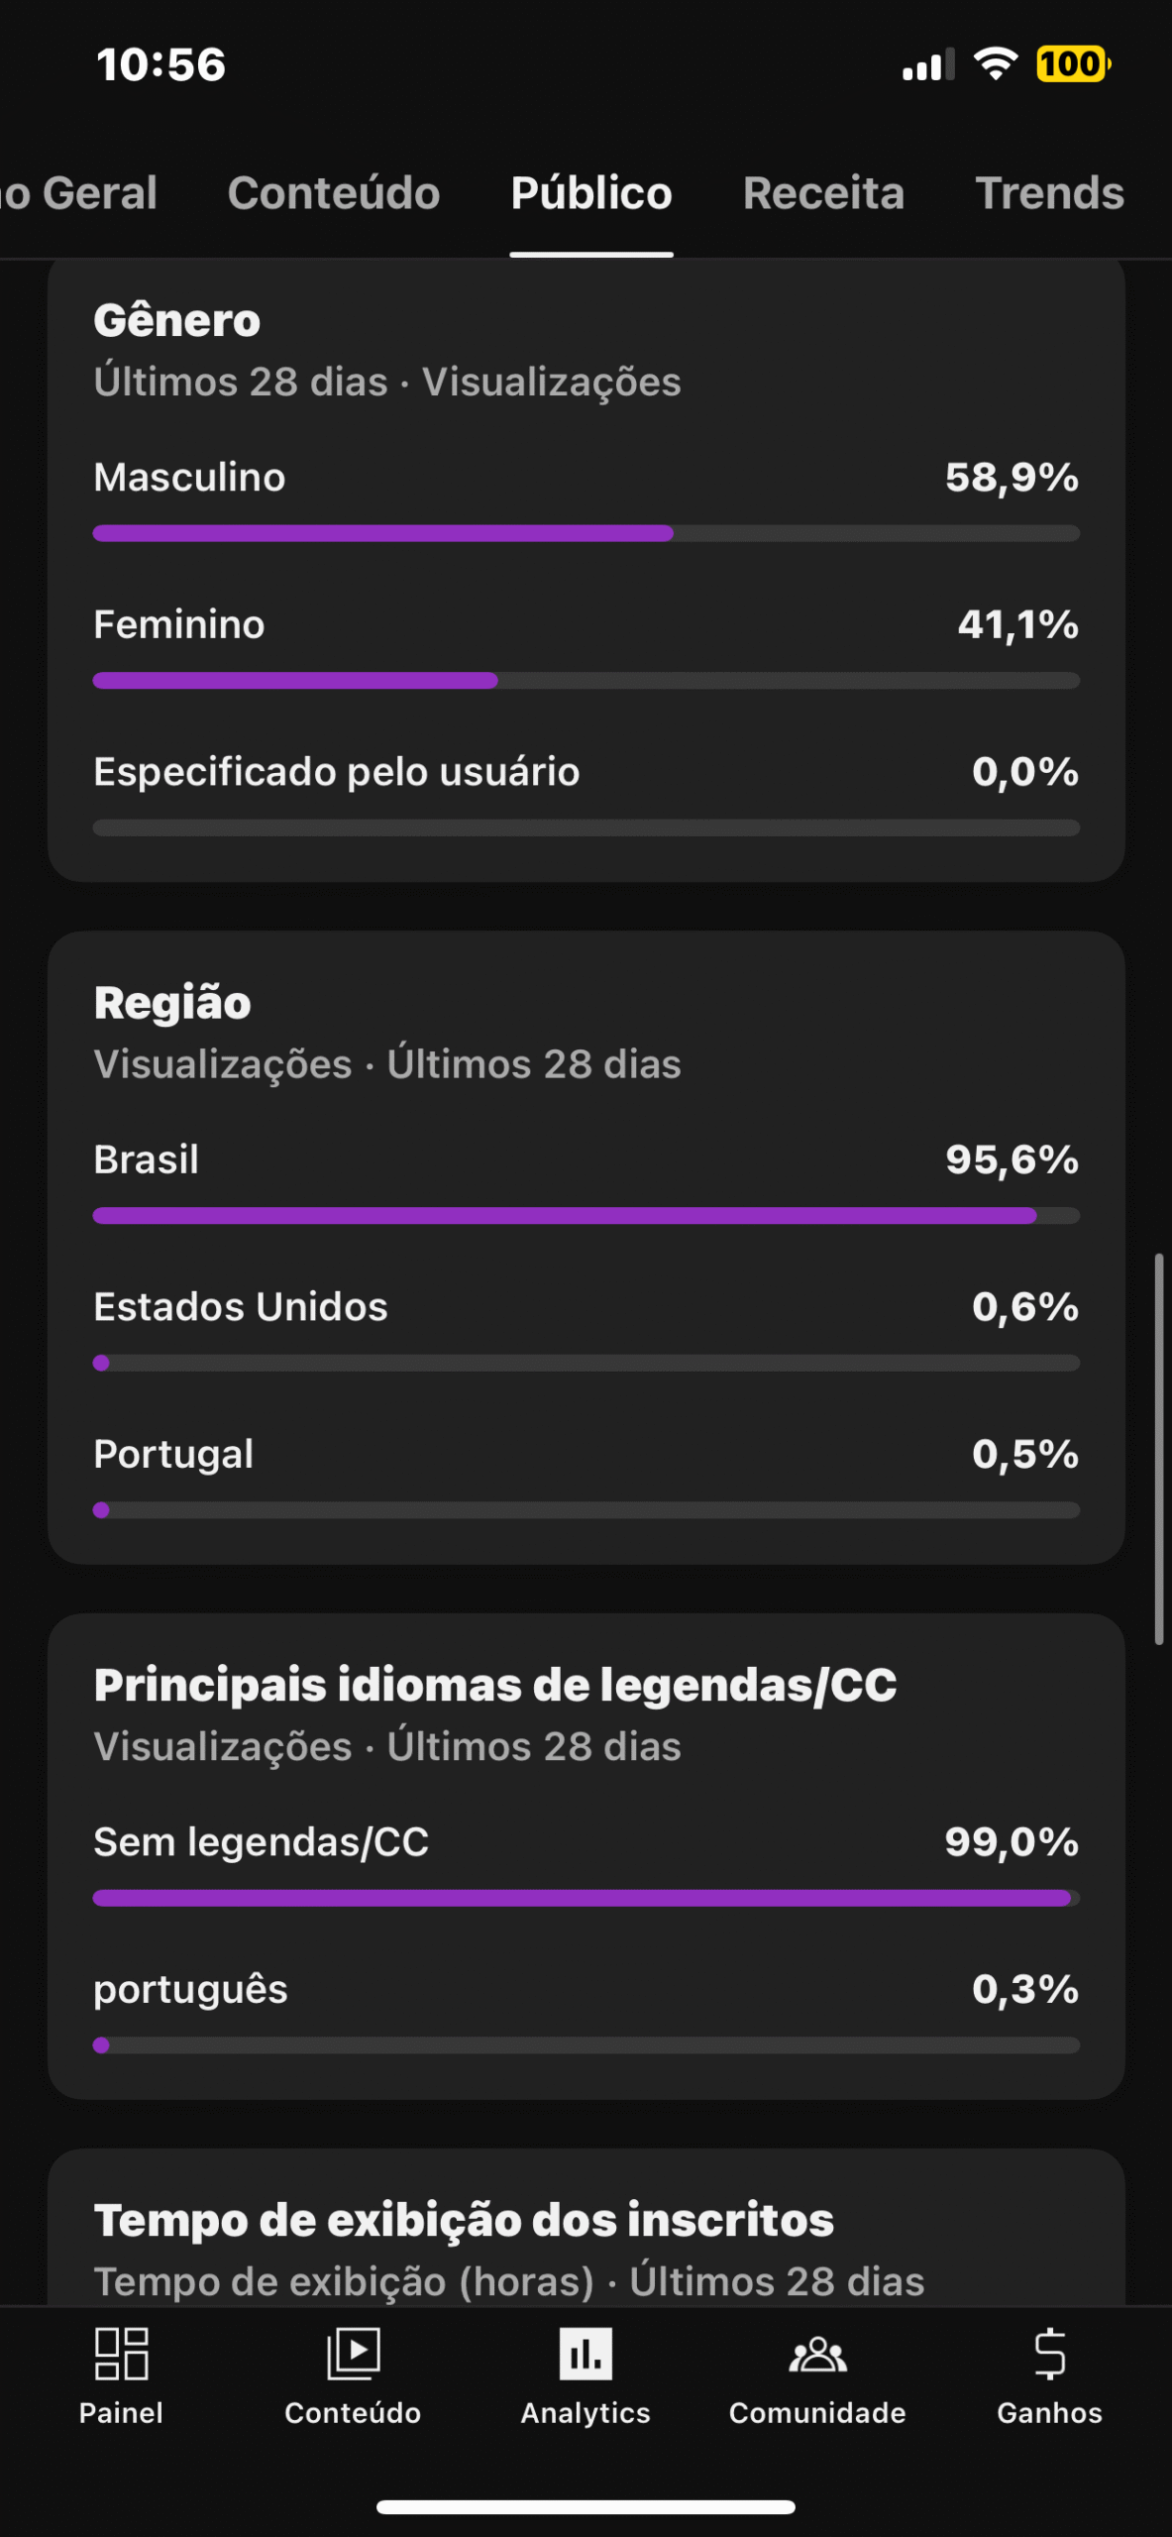Viewport: 1172px width, 2537px height.
Task: Tap the Wi-Fi status icon
Action: point(996,64)
